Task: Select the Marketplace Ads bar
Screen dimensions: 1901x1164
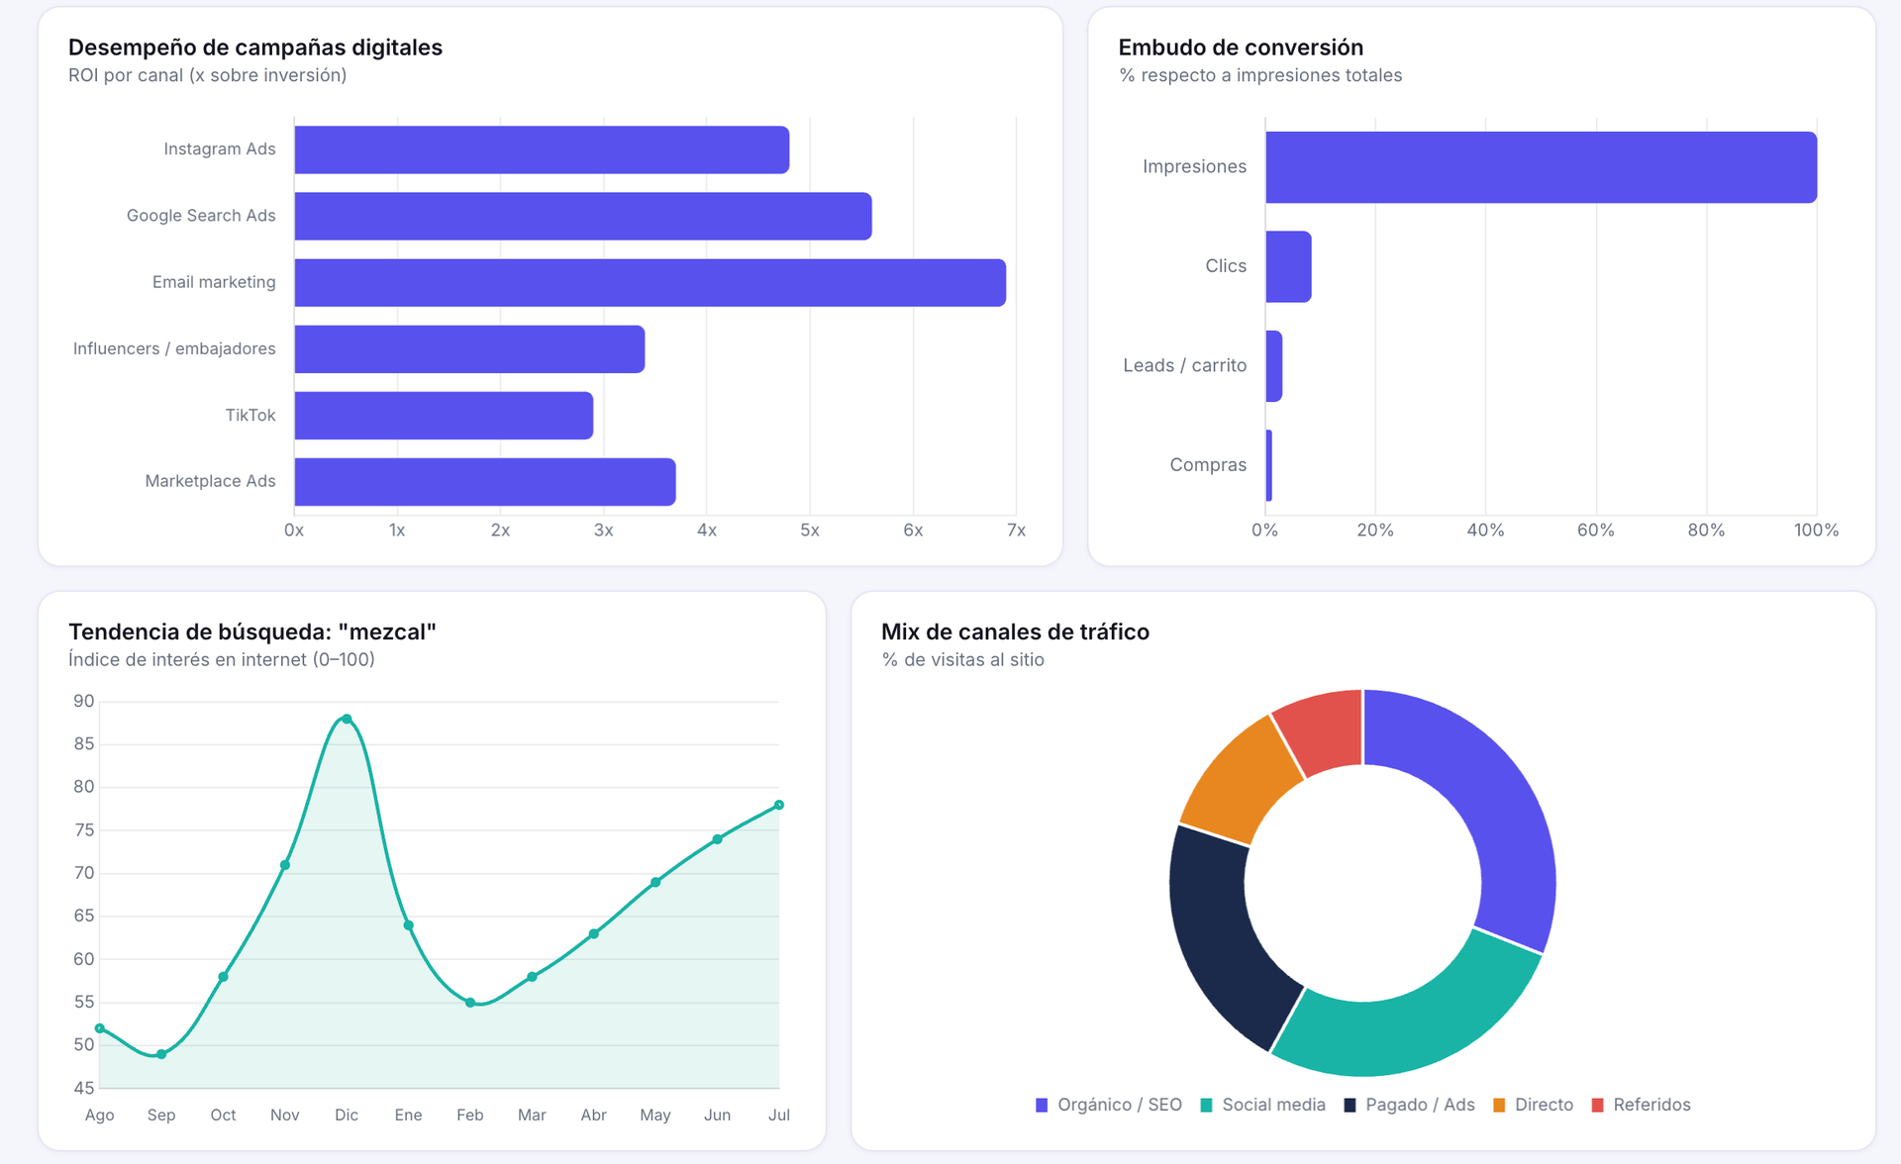Action: [x=485, y=481]
